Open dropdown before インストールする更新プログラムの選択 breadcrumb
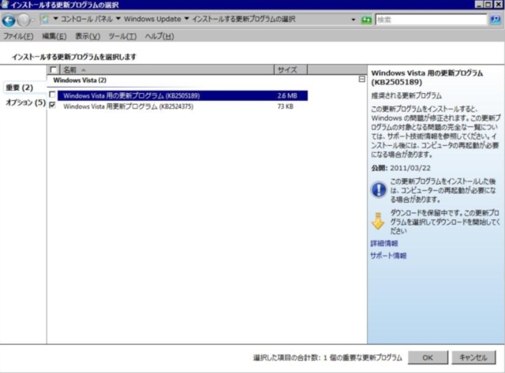Image resolution: width=505 pixels, height=373 pixels. (x=186, y=19)
